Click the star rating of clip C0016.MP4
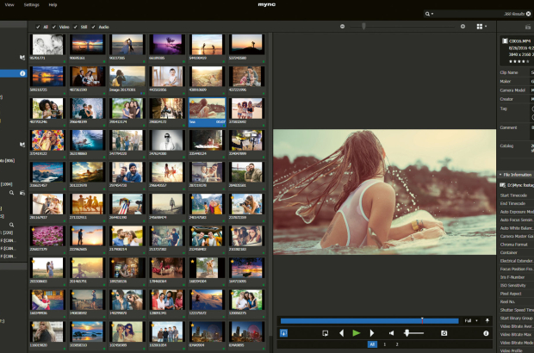Screen dimensions: 534x353 (x=519, y=62)
